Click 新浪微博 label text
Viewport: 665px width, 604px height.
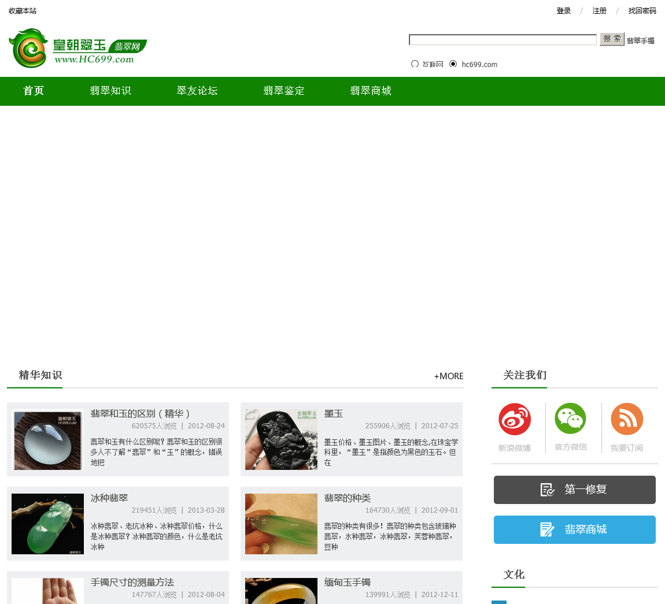515,448
